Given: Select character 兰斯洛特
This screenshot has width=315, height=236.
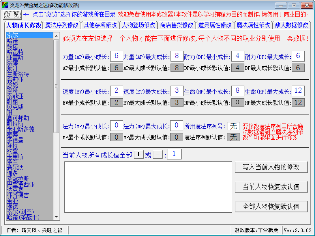Looking at the screenshot, I should [x=30, y=74].
